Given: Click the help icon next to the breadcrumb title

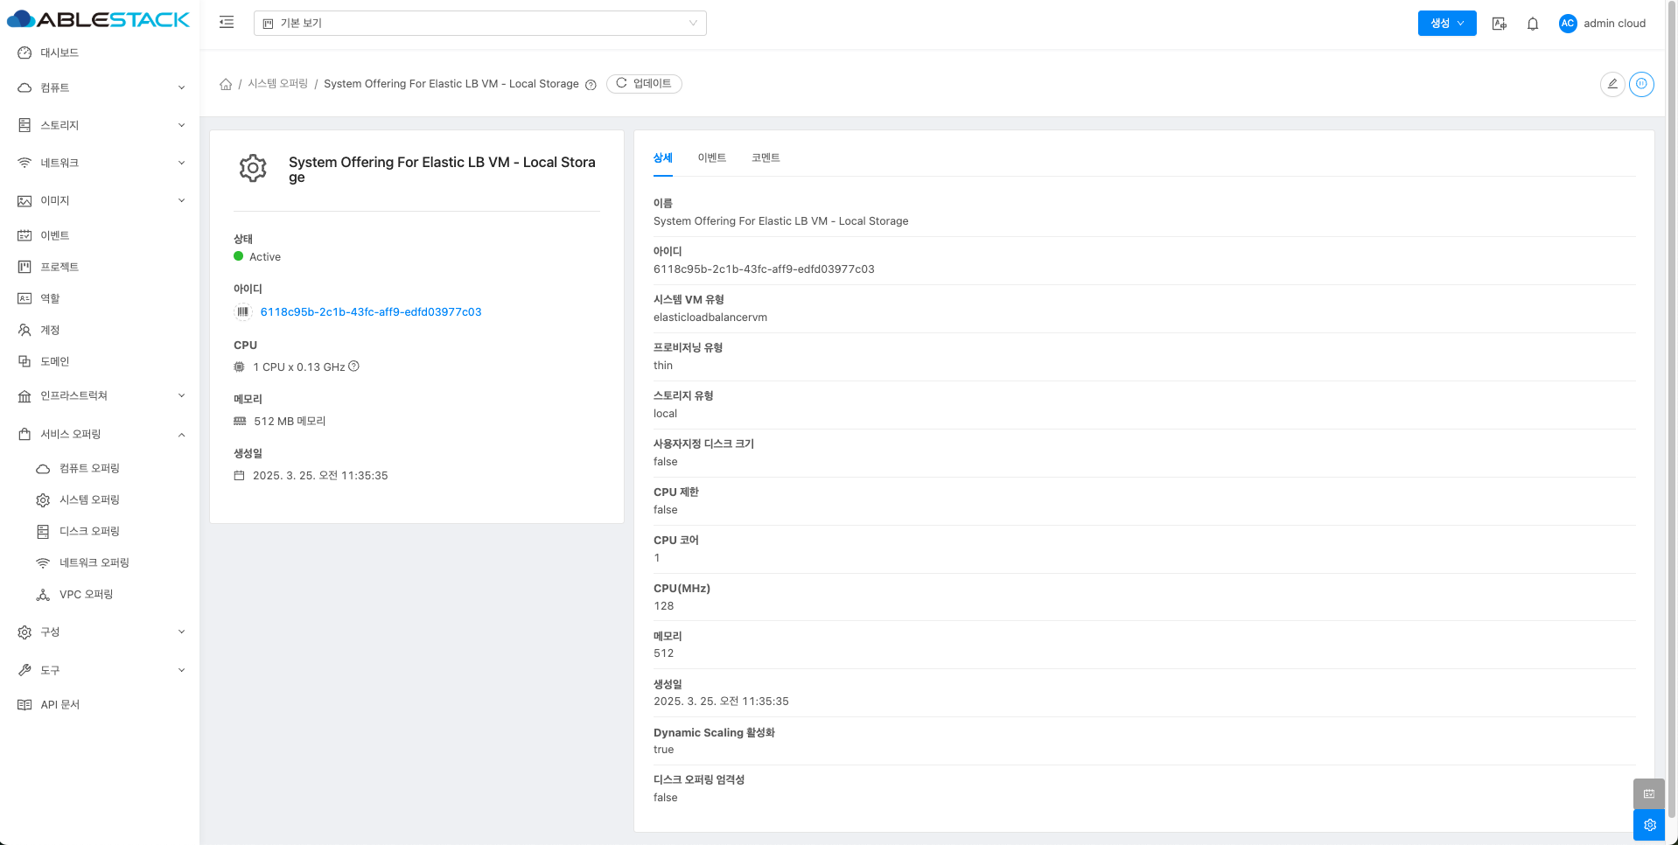Looking at the screenshot, I should [x=591, y=85].
